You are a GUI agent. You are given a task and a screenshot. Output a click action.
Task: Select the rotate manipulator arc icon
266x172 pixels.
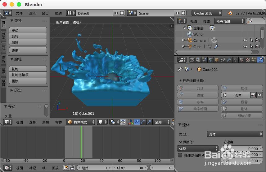143,122
